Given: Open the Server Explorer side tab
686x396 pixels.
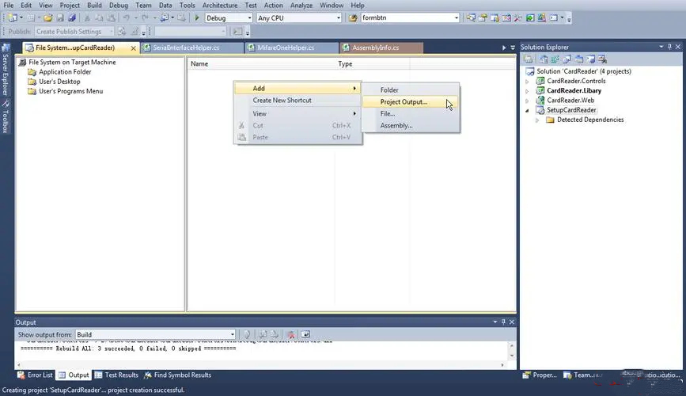Looking at the screenshot, I should pyautogui.click(x=6, y=74).
